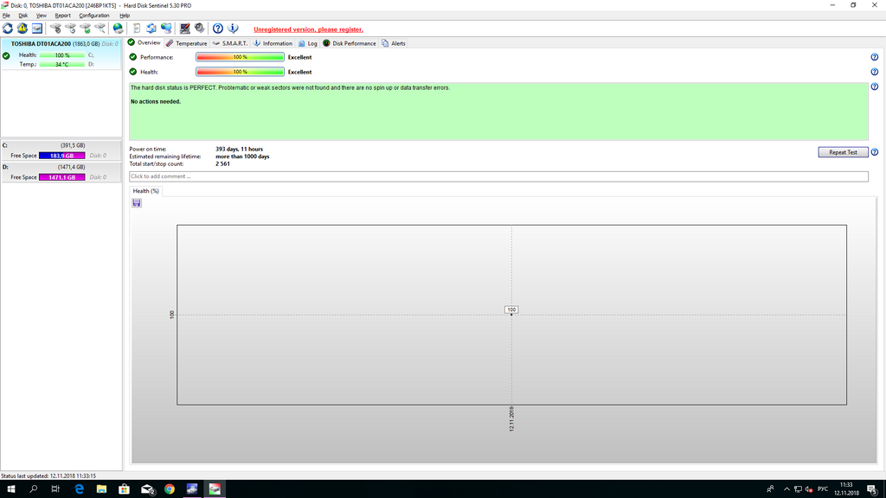
Task: Switch to the Alerts tab
Action: [394, 43]
